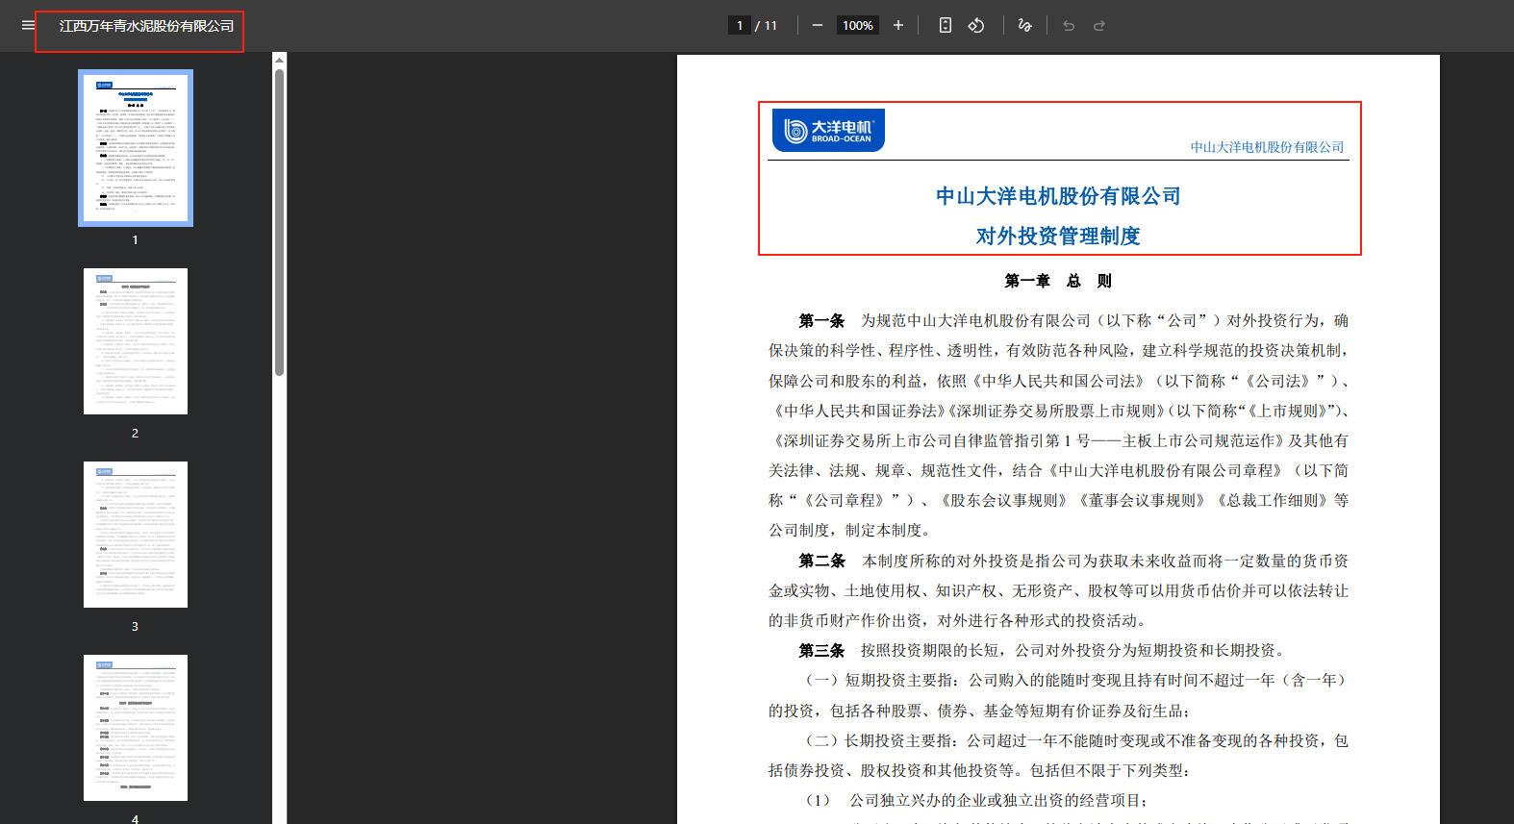Click the line starting （一）短期投资主要指
The height and width of the screenshot is (824, 1514).
point(1074,681)
